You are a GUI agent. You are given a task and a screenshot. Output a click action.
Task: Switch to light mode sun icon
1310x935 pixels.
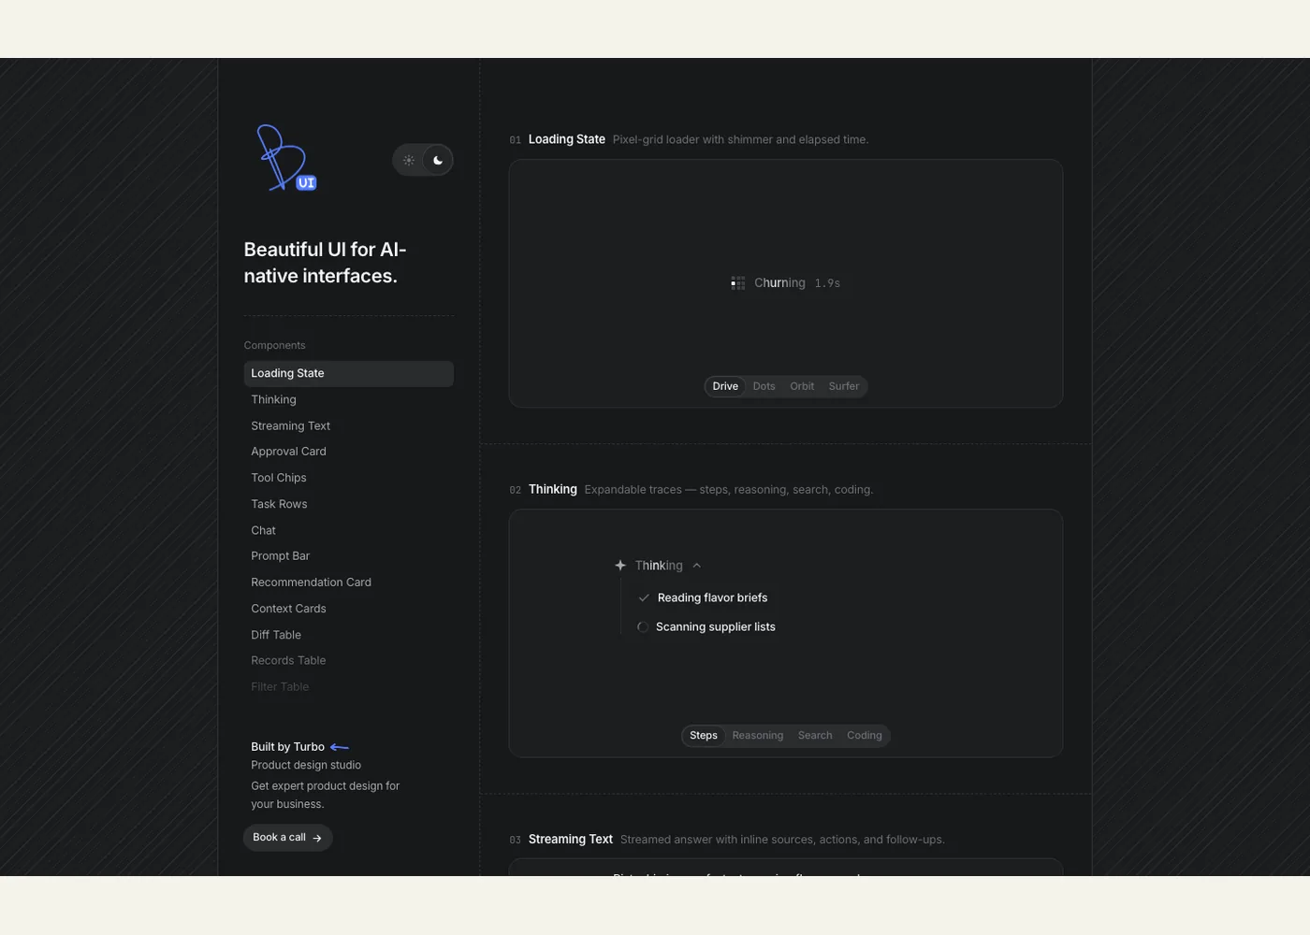coord(409,161)
